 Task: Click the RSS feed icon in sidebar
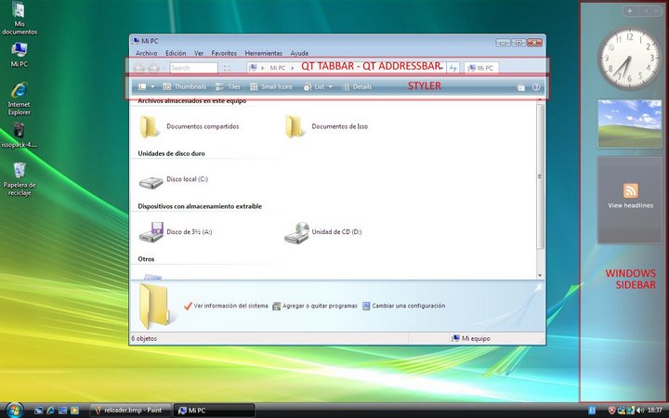[631, 190]
